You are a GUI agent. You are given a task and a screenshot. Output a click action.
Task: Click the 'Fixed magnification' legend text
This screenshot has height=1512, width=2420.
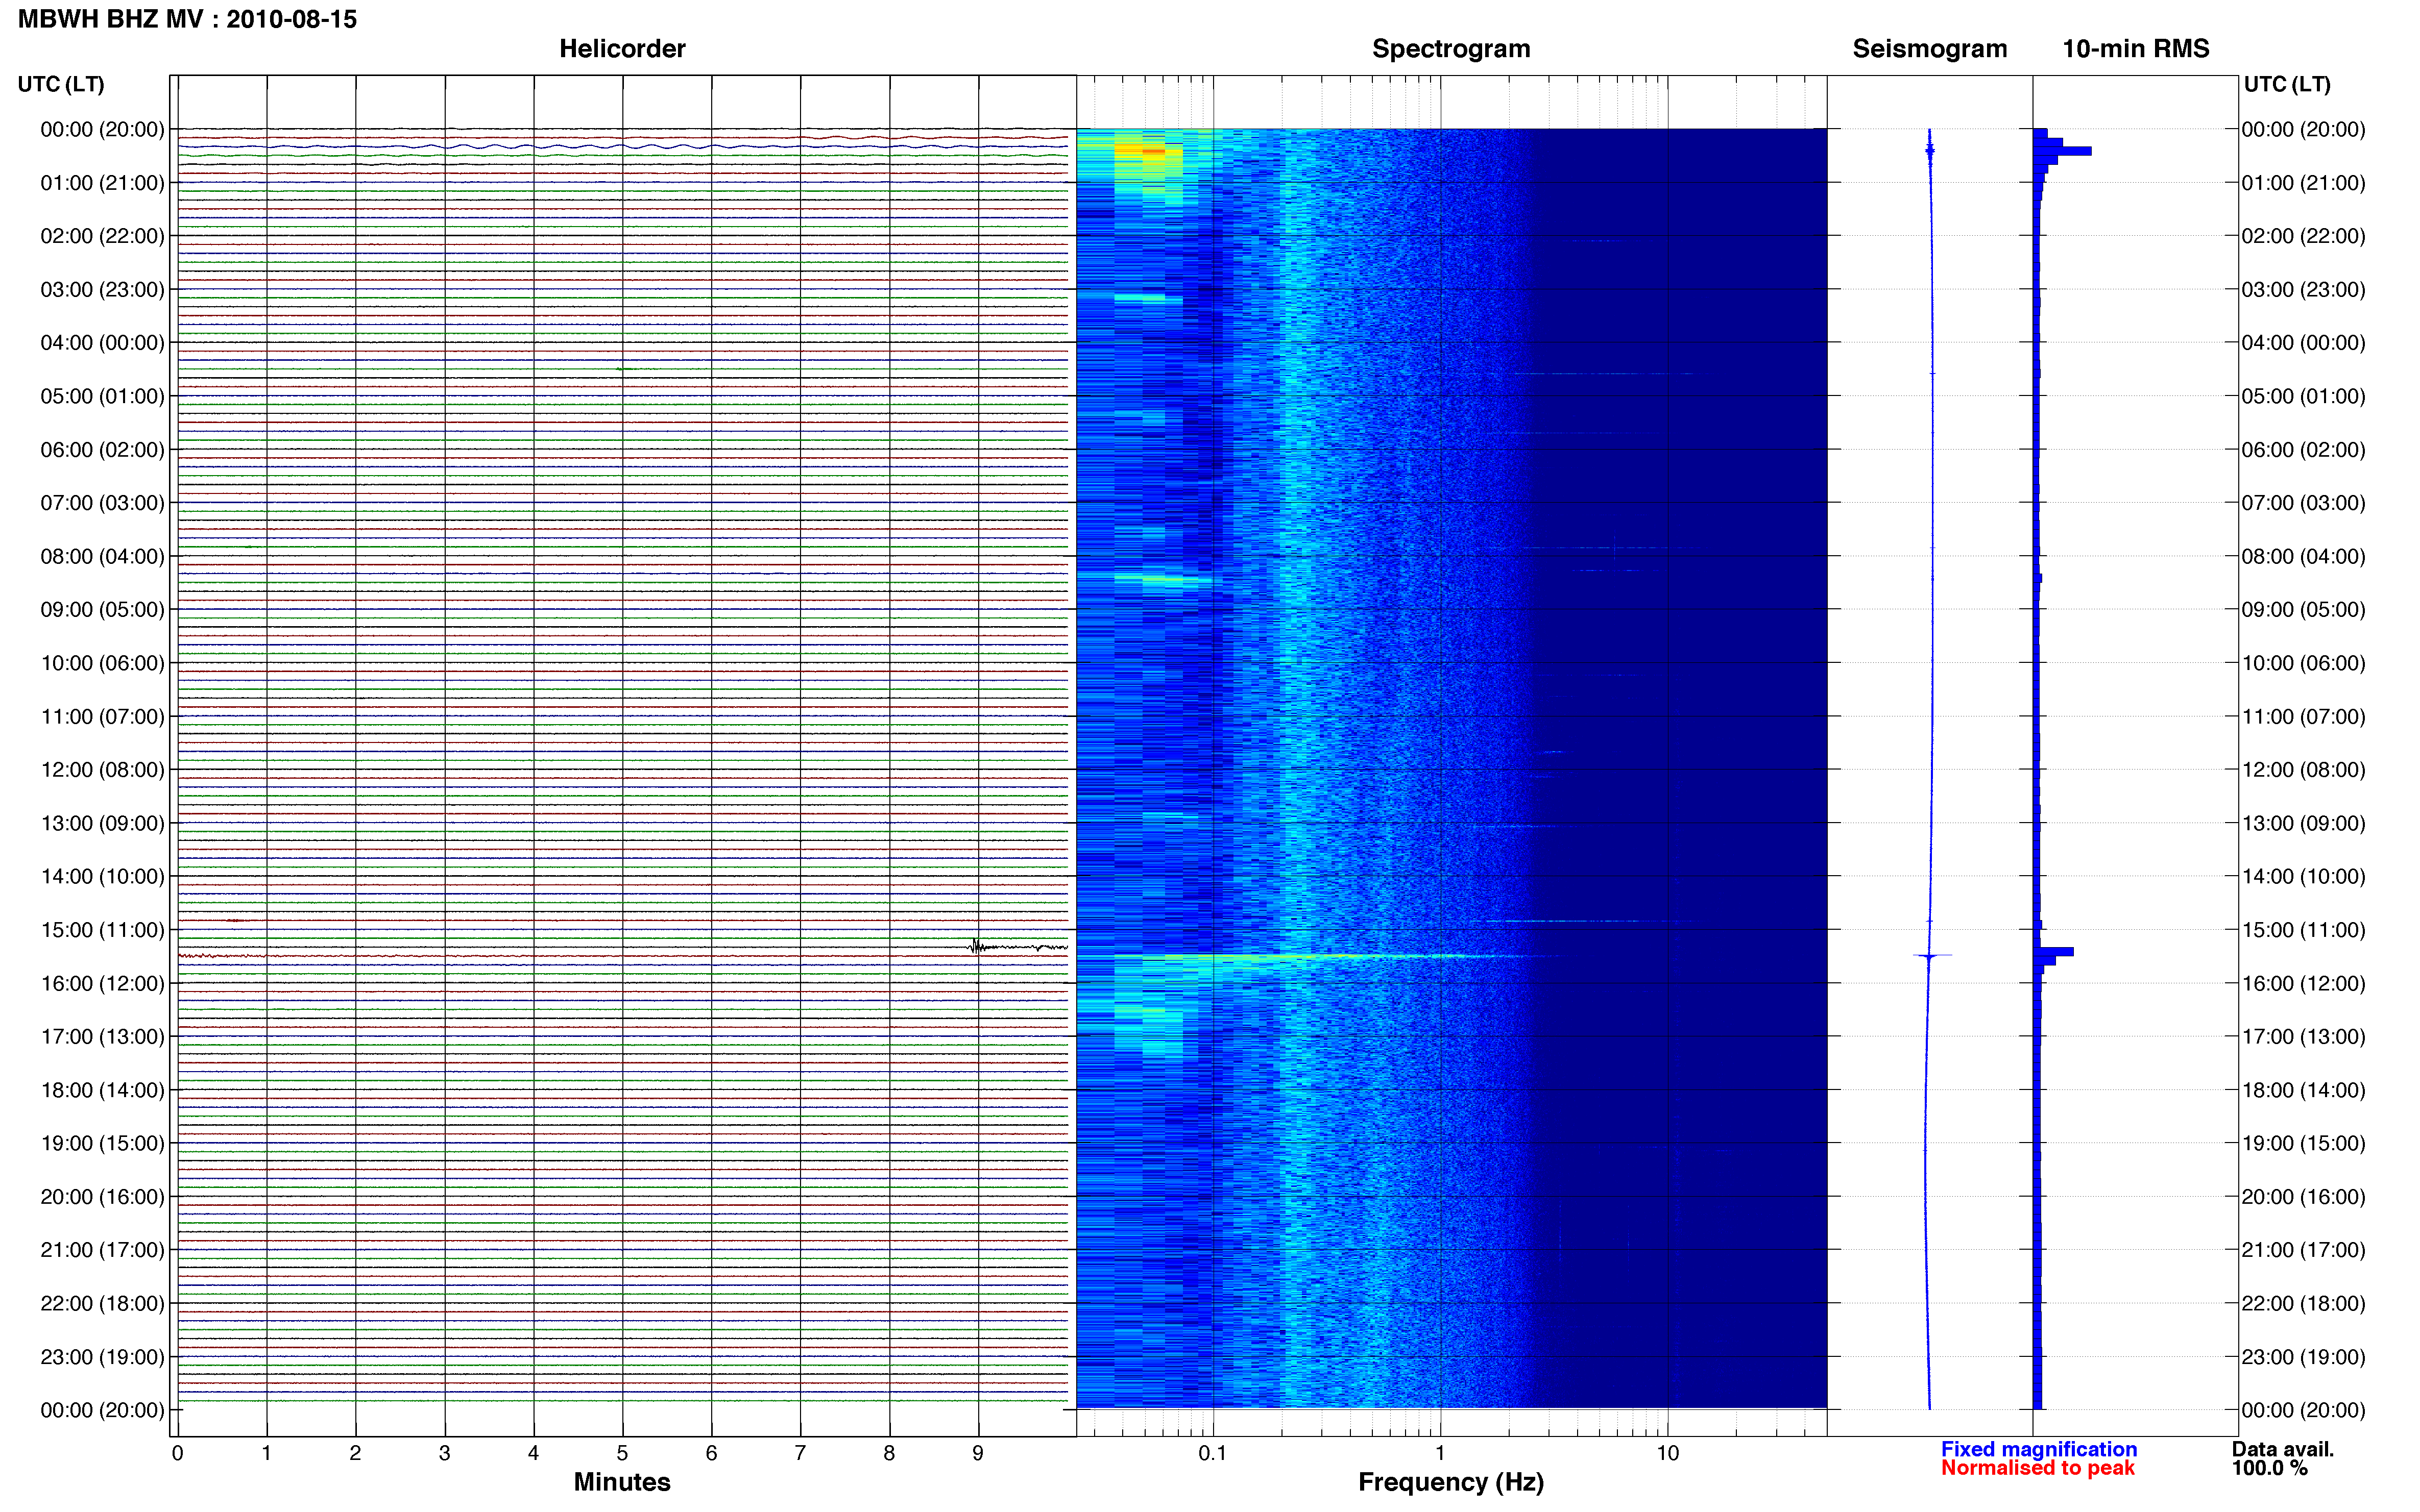tap(2039, 1449)
